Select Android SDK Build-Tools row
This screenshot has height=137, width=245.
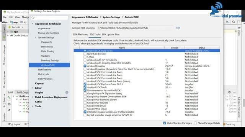147,51
